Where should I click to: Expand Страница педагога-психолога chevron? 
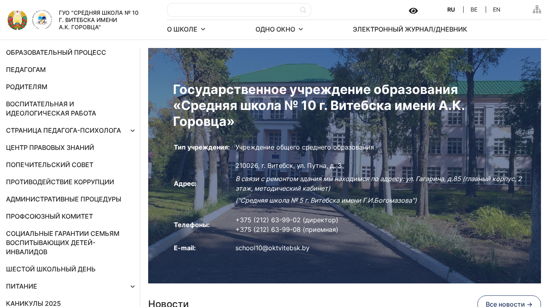click(x=133, y=131)
